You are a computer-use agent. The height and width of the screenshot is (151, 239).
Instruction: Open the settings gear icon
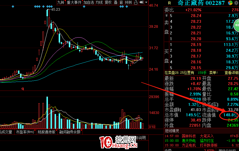click(237, 3)
